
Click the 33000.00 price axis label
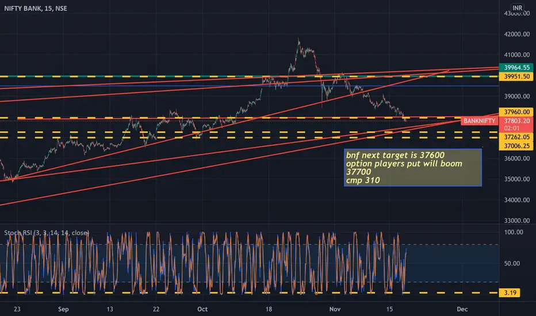point(517,221)
